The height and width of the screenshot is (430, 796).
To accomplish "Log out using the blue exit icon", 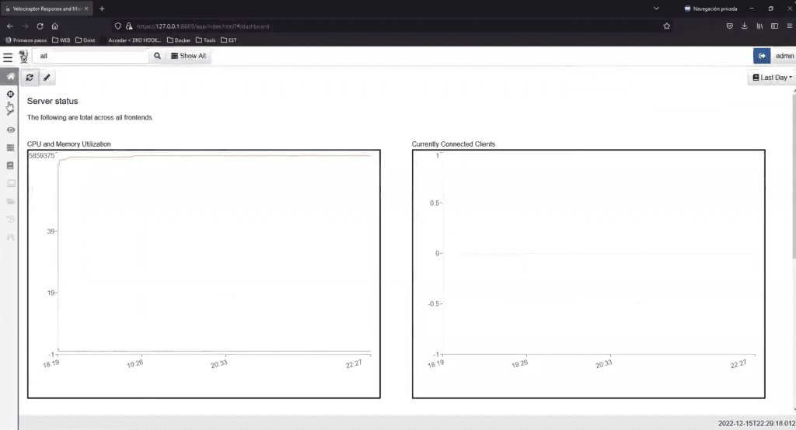I will tap(762, 56).
